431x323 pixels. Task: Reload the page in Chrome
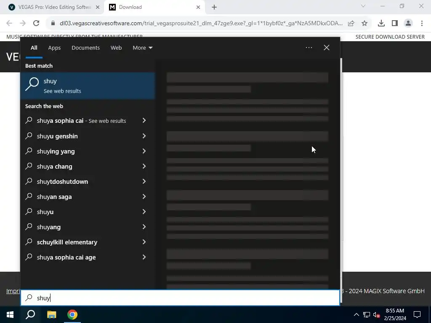click(x=36, y=24)
